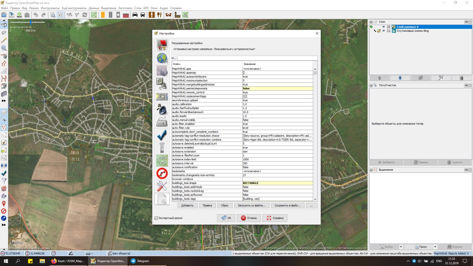Open the audio settings speaker icon

pyautogui.click(x=162, y=109)
